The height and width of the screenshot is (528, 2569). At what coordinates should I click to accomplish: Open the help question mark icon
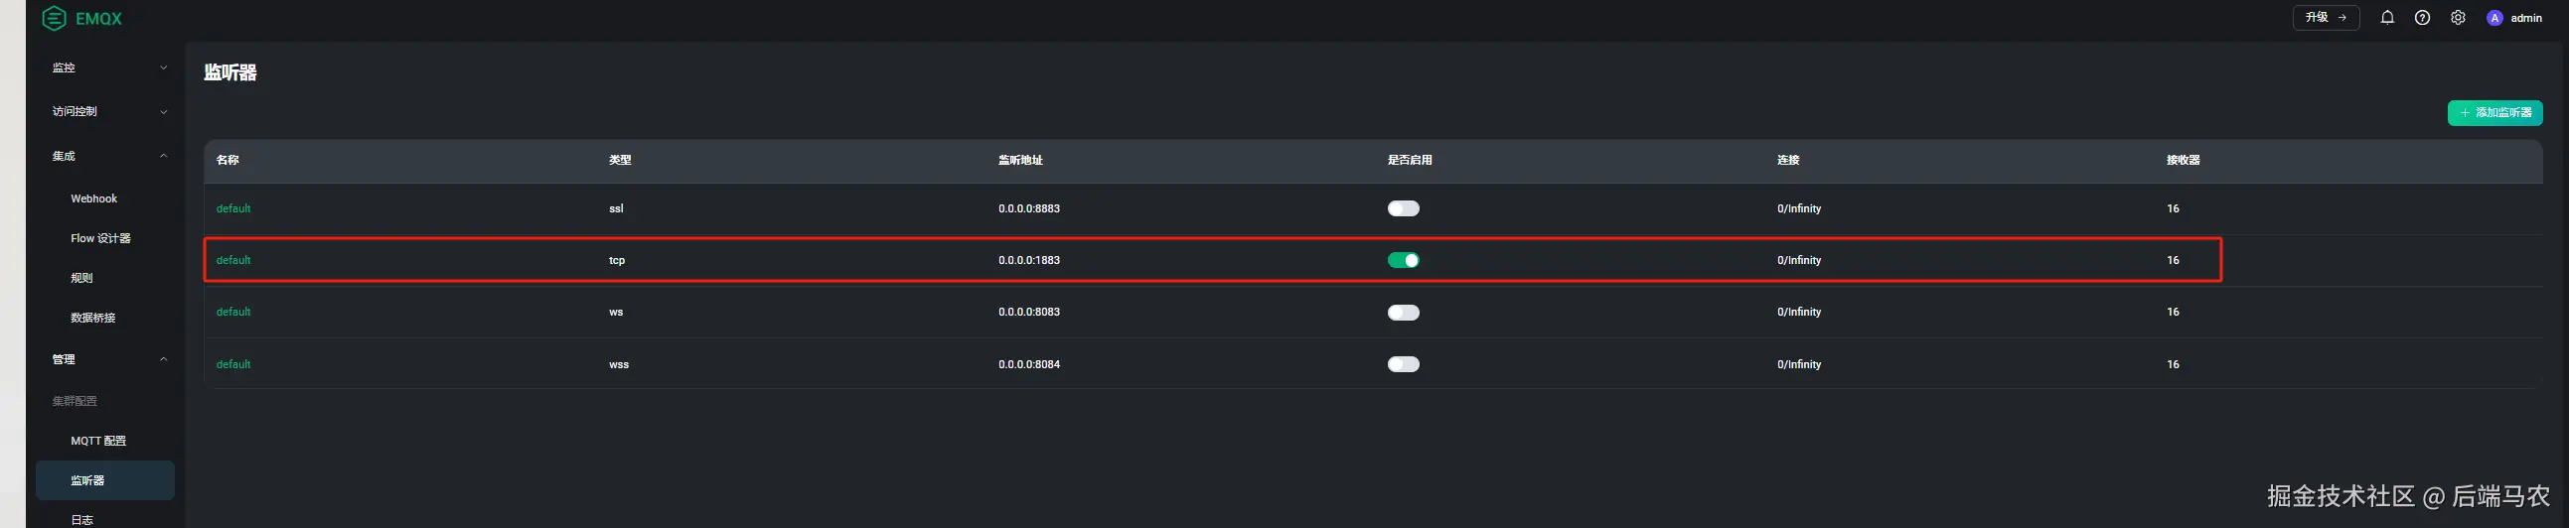[x=2422, y=18]
